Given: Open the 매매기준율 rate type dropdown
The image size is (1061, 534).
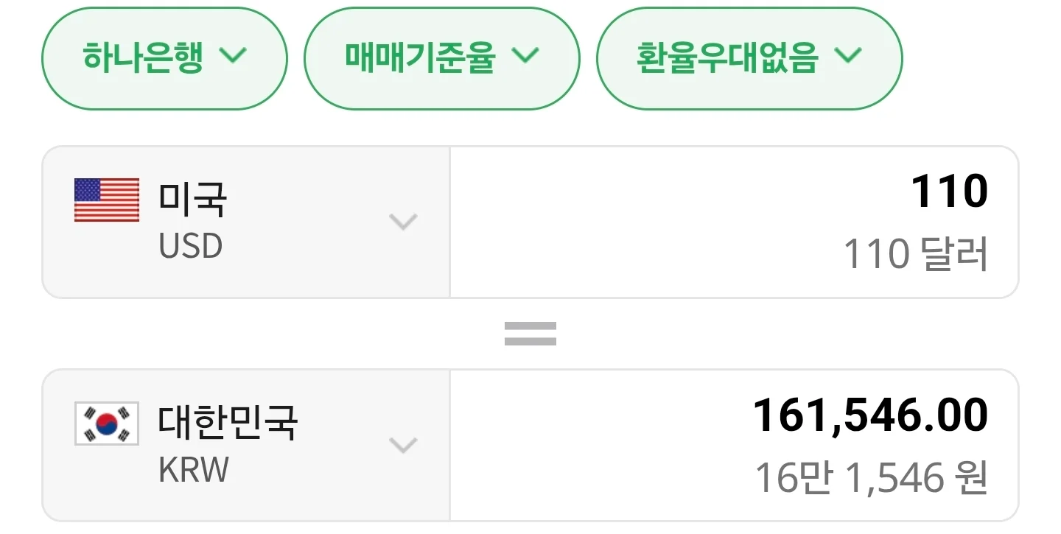Looking at the screenshot, I should [x=421, y=57].
